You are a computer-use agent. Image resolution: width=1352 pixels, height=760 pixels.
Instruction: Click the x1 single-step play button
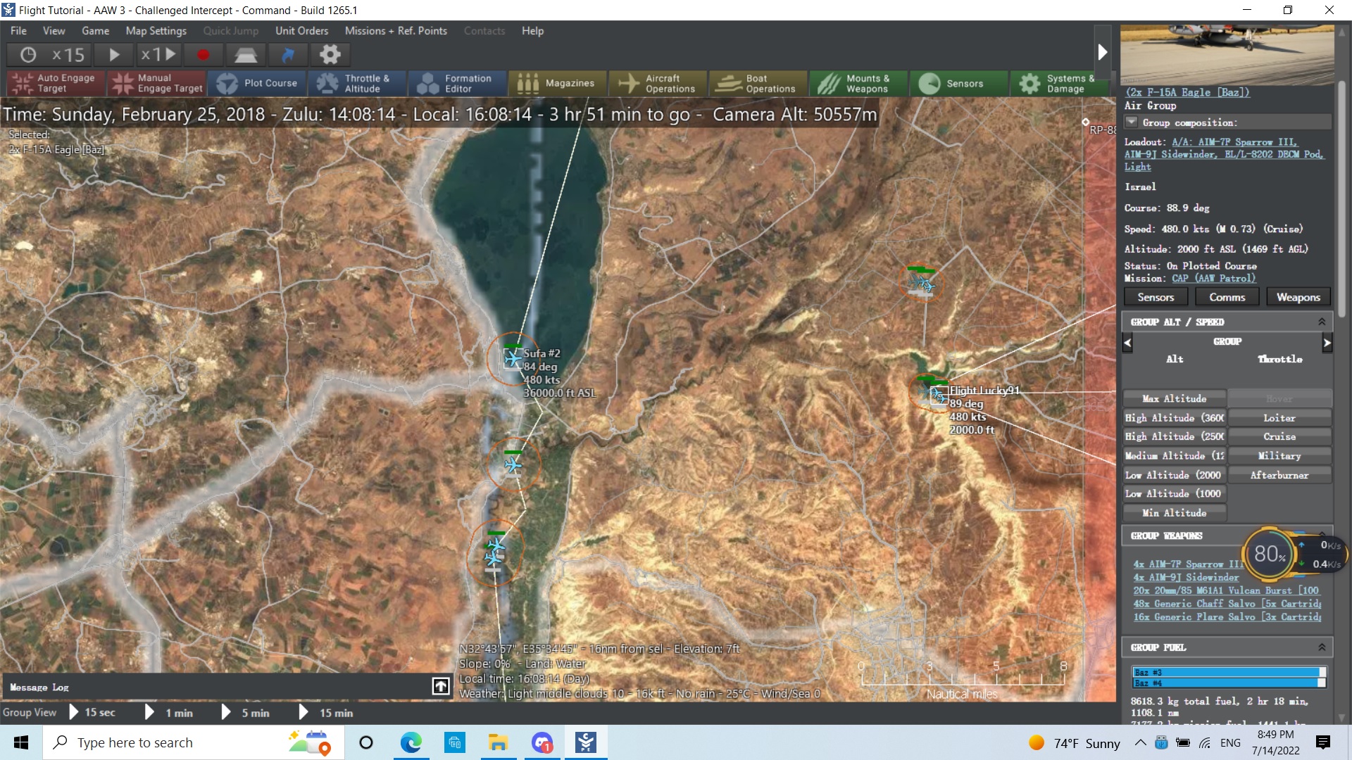coord(158,55)
